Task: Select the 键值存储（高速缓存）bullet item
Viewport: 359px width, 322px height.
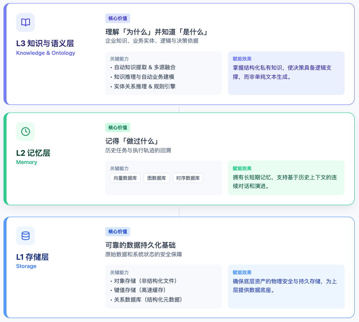Action: click(140, 290)
